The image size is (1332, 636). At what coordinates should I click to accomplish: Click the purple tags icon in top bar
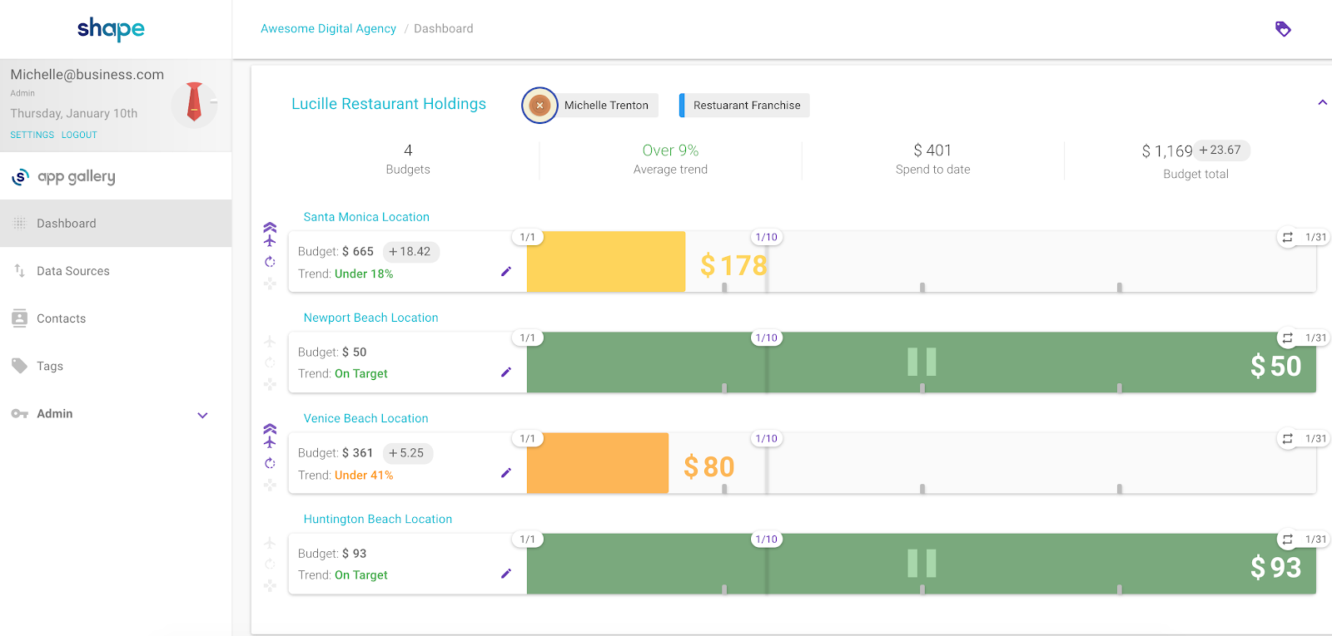pos(1283,29)
